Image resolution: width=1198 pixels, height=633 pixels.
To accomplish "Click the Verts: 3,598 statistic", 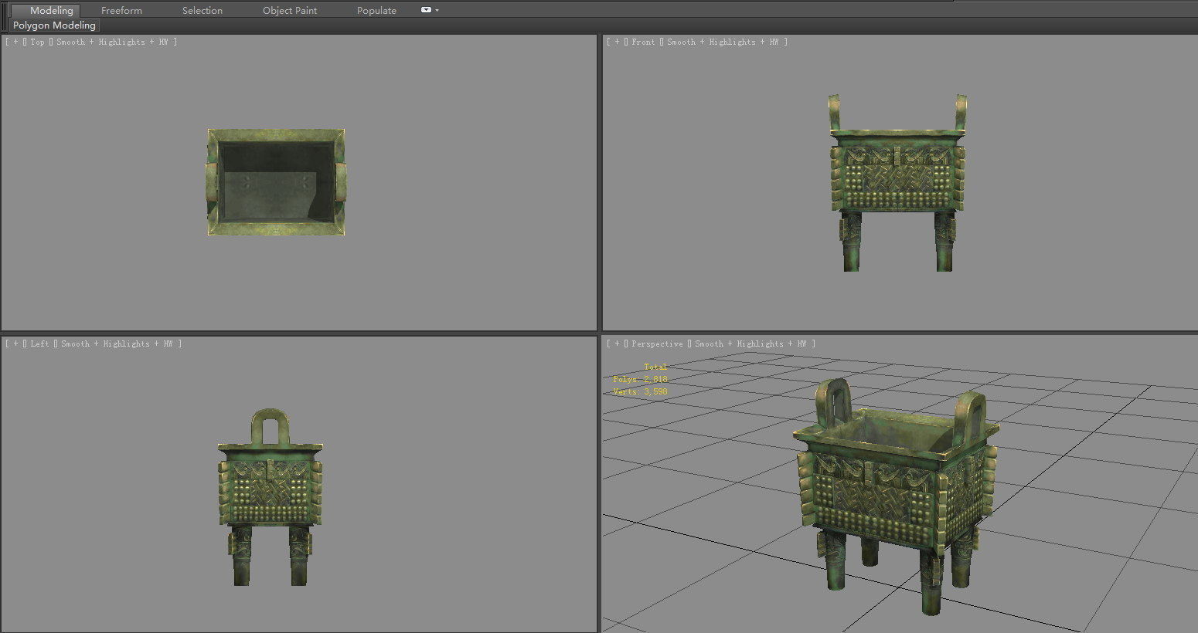I will (640, 391).
